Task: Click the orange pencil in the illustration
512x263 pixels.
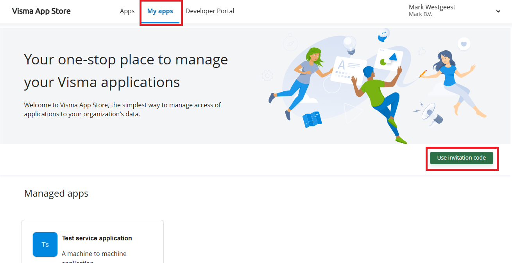Action: [422, 73]
